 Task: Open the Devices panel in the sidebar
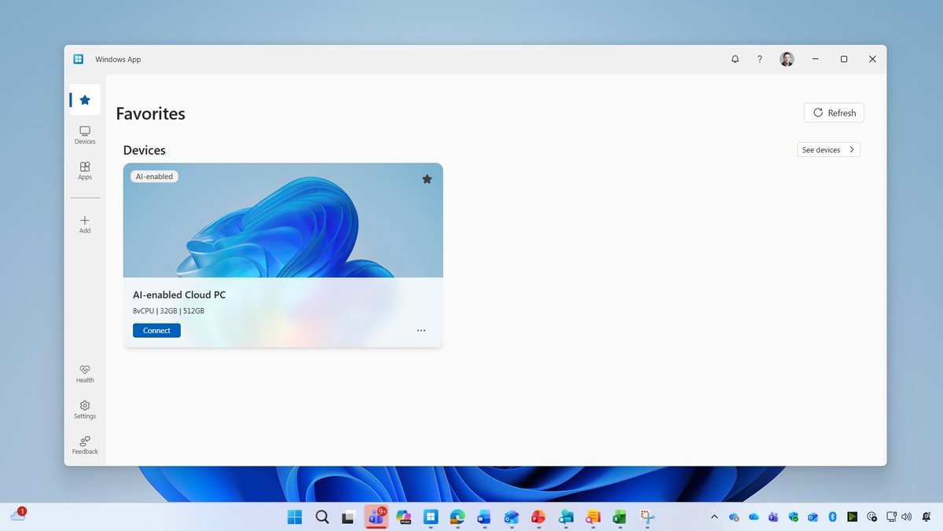(84, 135)
